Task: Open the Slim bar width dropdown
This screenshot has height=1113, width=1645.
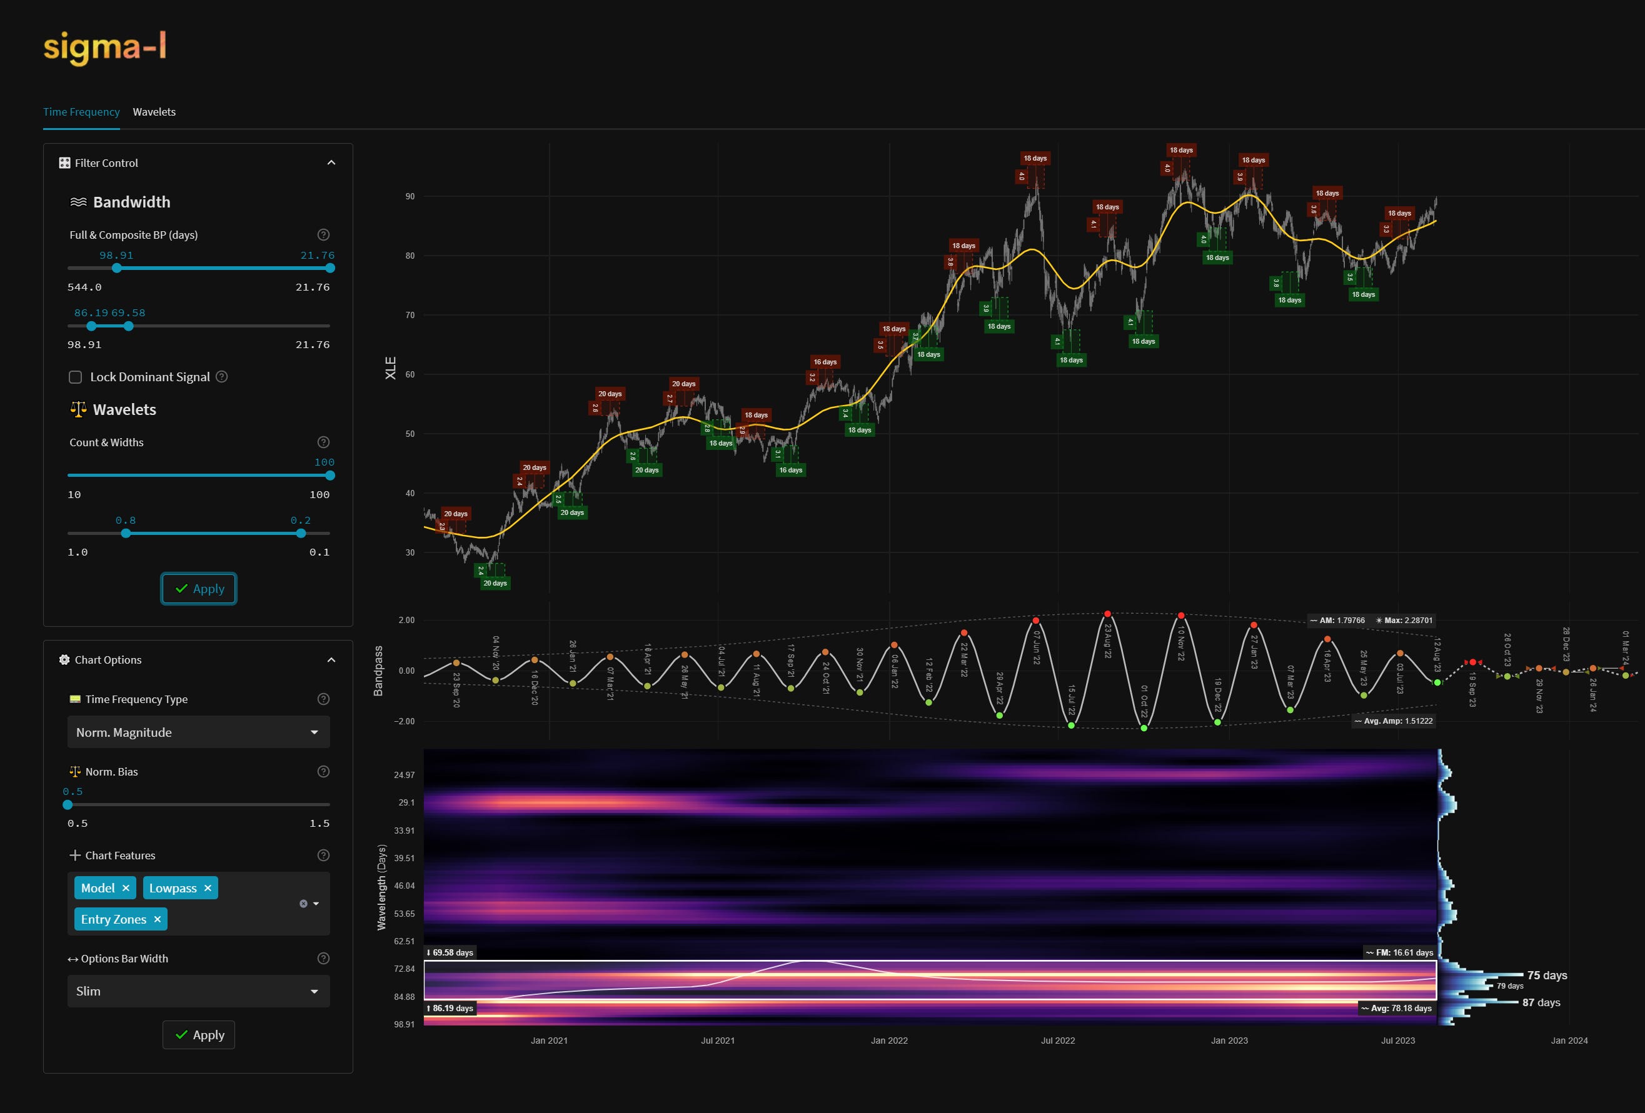Action: click(x=198, y=991)
